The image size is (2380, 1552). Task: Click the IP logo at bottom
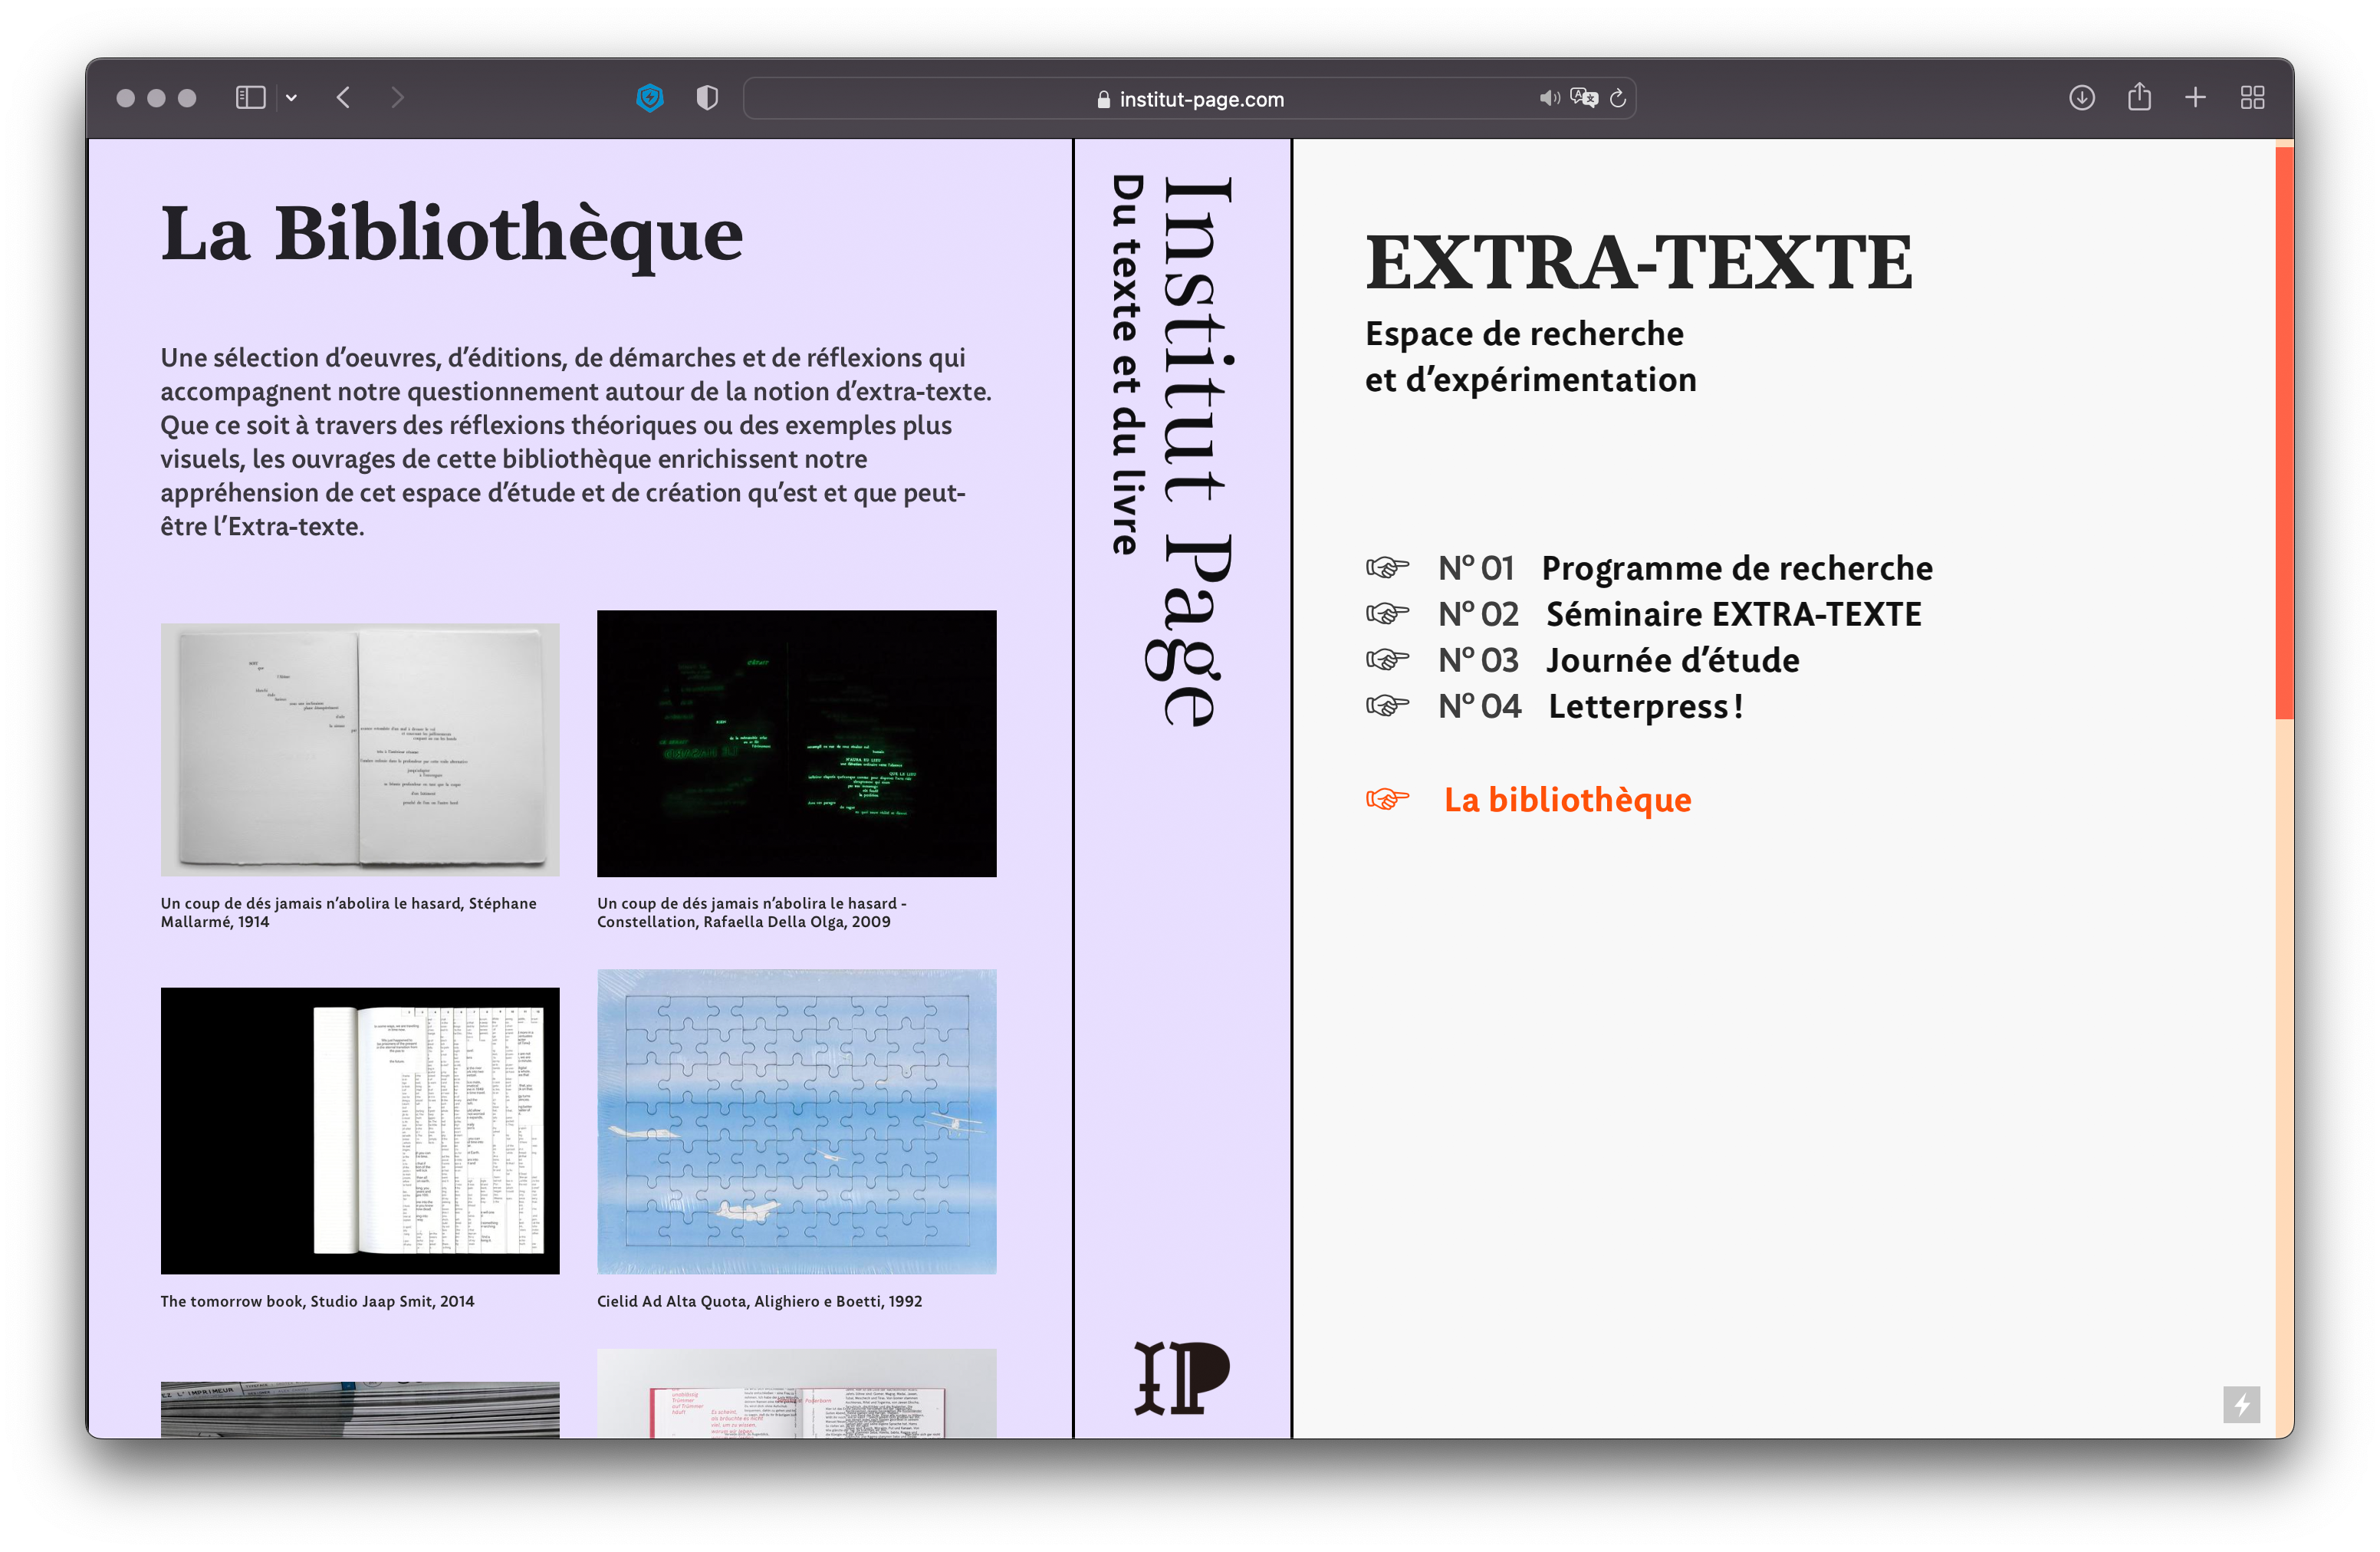pyautogui.click(x=1181, y=1378)
